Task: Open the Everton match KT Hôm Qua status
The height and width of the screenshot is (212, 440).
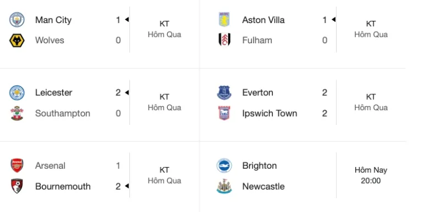Action: (x=371, y=102)
